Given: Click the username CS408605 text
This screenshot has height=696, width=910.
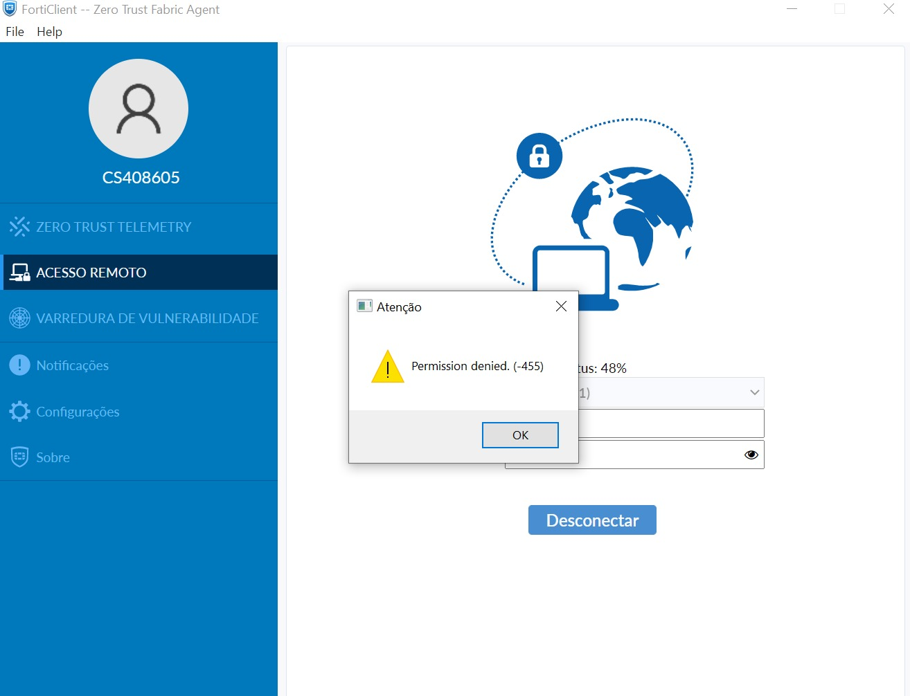Looking at the screenshot, I should (141, 178).
